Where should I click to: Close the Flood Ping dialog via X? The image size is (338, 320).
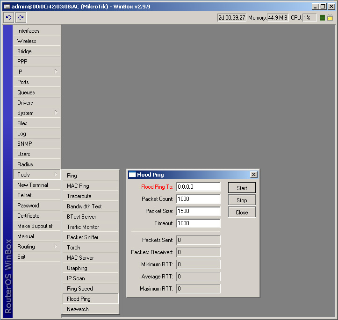(254, 175)
